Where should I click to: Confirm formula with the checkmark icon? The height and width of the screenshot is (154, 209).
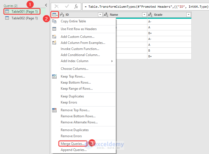coord(67,6)
